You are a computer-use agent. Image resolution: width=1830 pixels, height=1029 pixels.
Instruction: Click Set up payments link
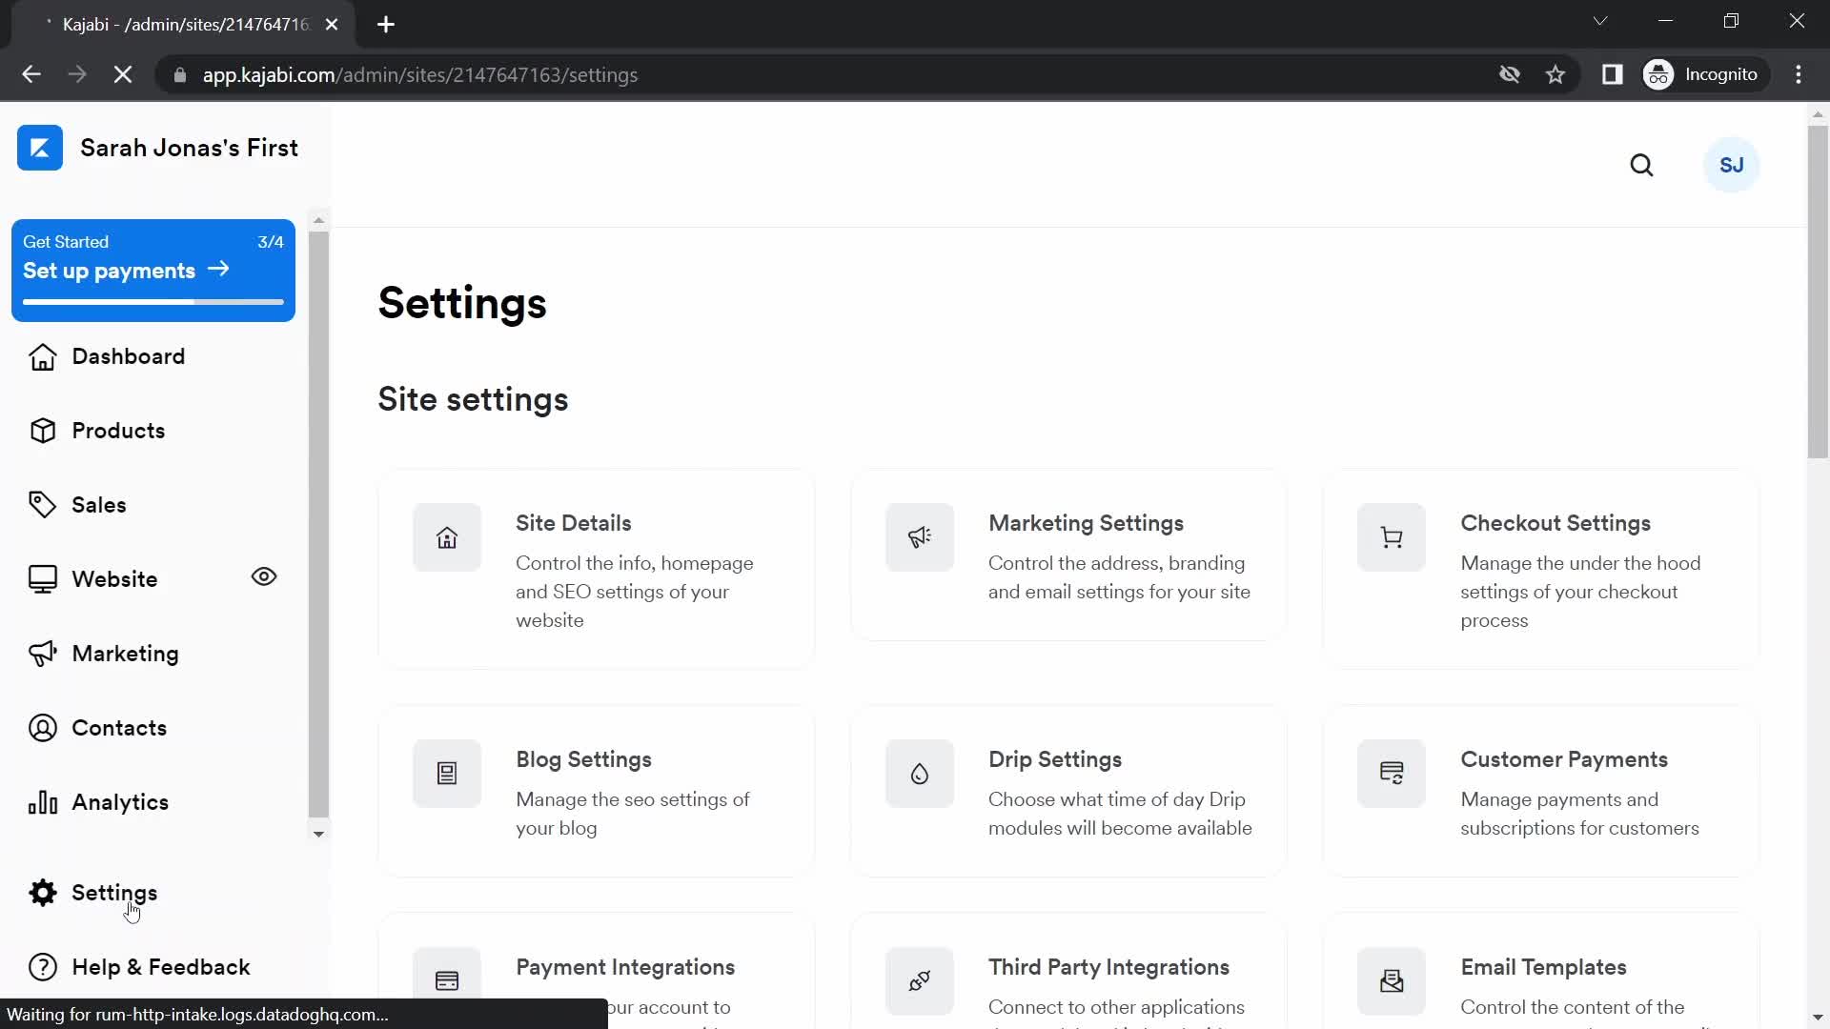[x=126, y=271]
